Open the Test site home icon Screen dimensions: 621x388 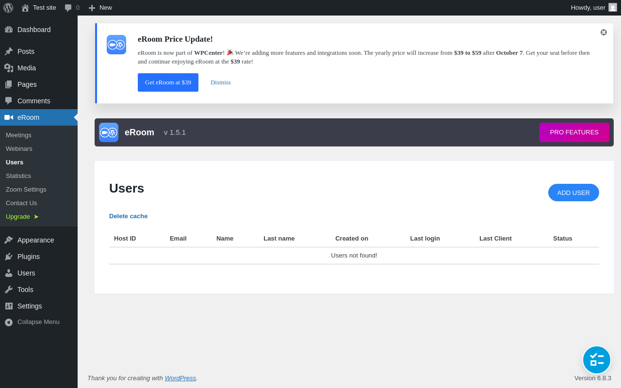pyautogui.click(x=25, y=8)
